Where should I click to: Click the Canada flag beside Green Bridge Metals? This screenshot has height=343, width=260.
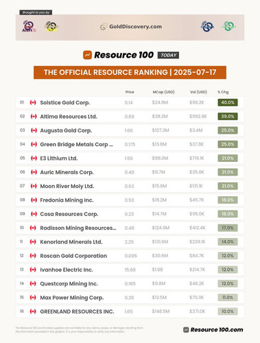tap(34, 144)
